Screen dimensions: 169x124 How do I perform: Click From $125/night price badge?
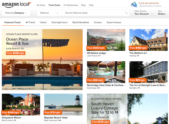(11, 113)
